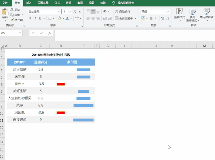Viewport: 215px width, 160px height.
Task: Click the Name Box showing G5
Action: pos(9,33)
